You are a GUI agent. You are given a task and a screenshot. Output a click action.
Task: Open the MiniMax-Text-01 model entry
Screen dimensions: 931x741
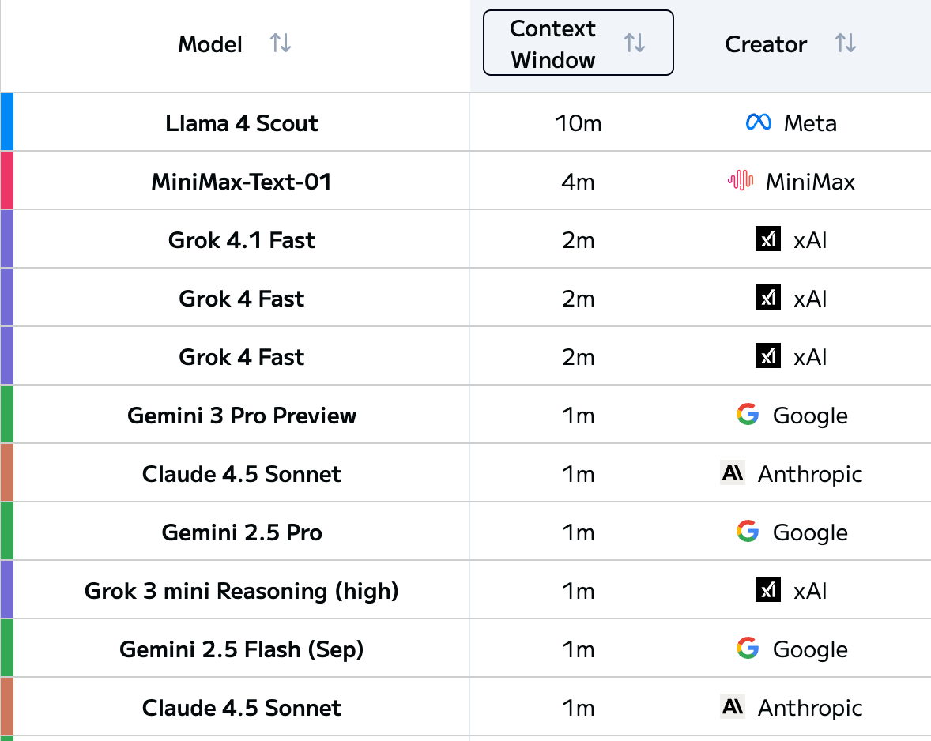tap(242, 182)
